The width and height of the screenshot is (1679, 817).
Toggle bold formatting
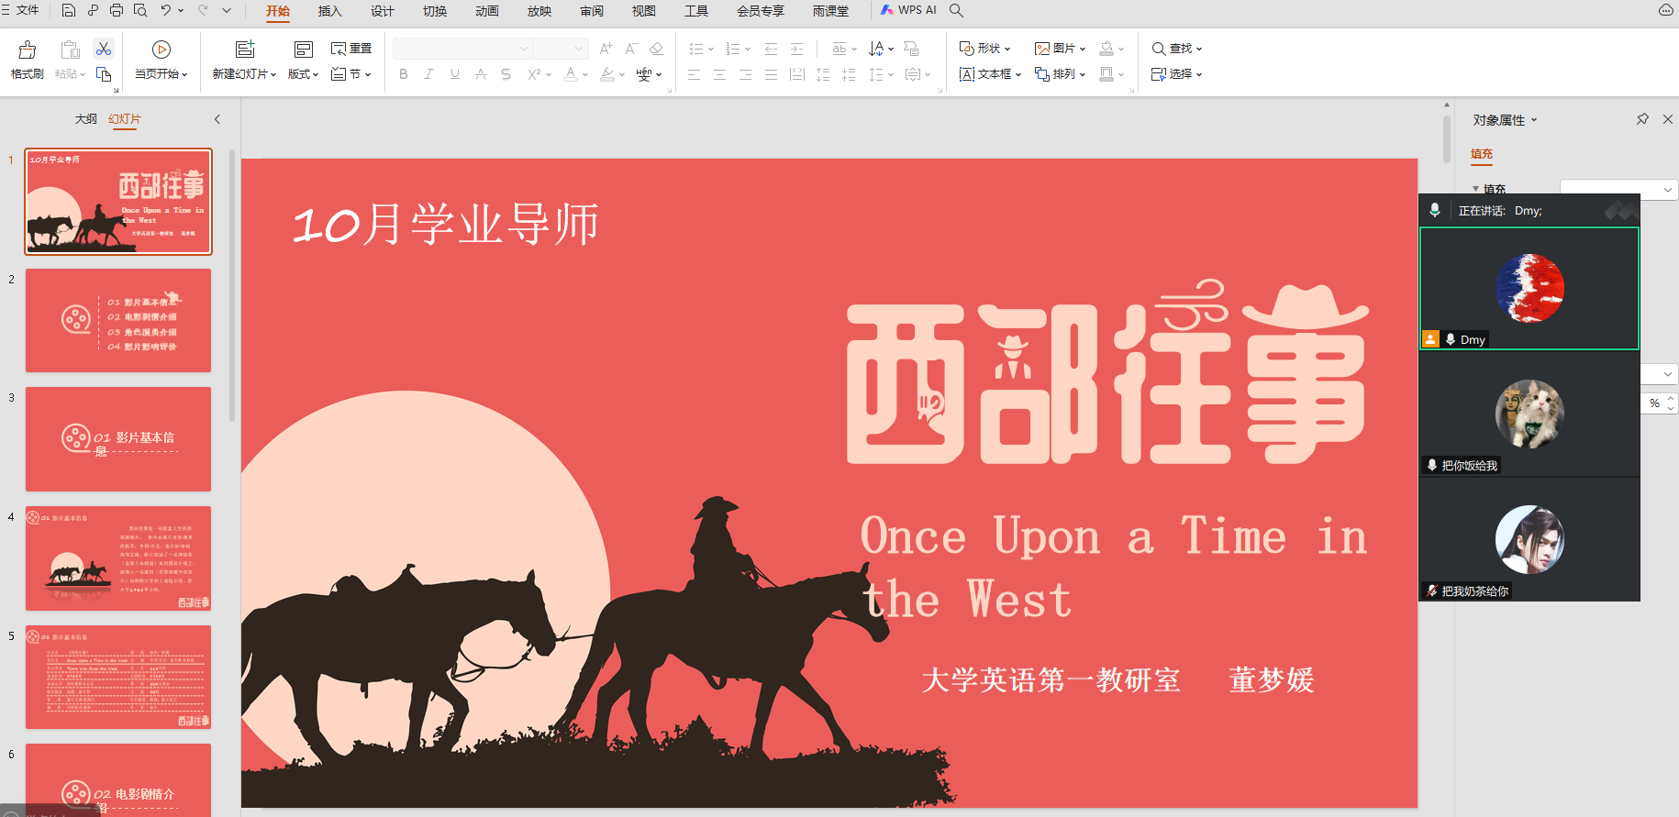[404, 74]
